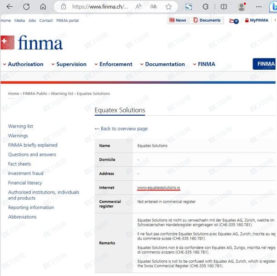
Task: Open the browser settings ellipsis menu
Action: [259, 7]
